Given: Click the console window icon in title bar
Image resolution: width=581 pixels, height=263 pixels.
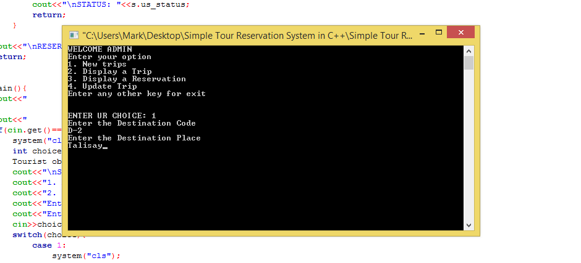Looking at the screenshot, I should (74, 35).
